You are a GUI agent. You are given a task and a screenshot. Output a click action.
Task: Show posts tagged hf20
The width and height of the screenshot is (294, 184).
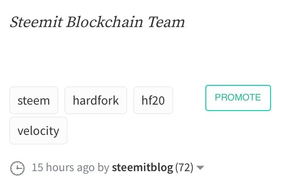[x=153, y=100]
